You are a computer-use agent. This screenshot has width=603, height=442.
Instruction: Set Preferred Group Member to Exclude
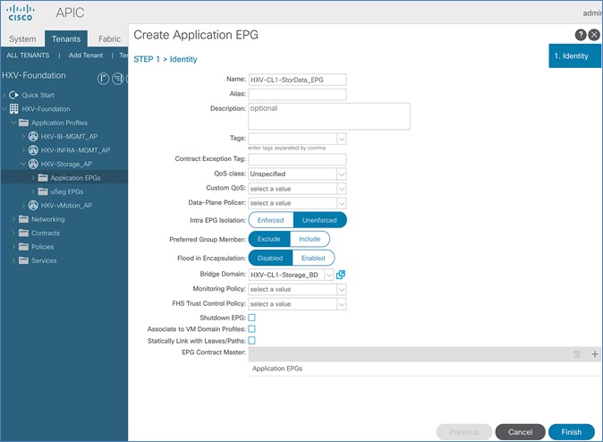268,239
